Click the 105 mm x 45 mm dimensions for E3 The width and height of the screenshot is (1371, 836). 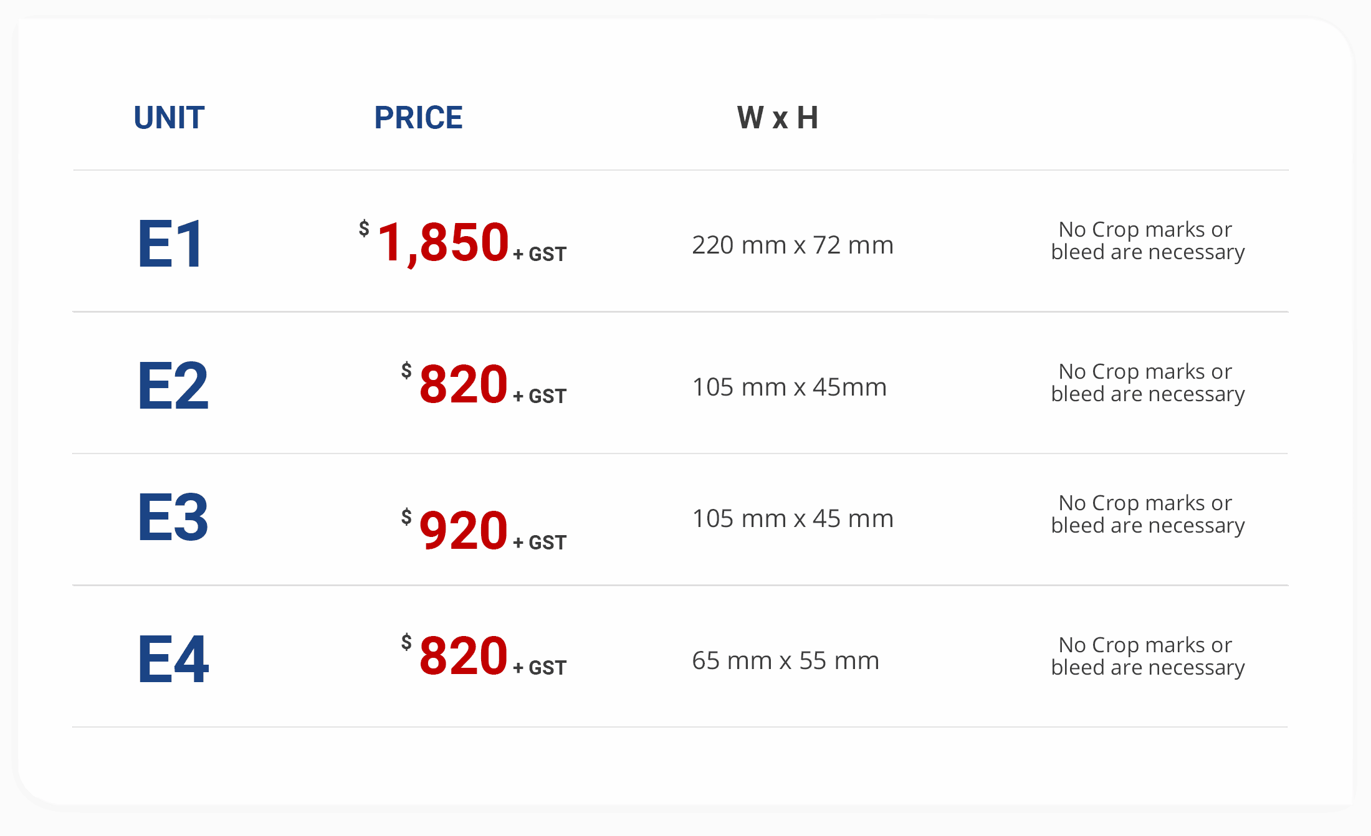(x=793, y=518)
